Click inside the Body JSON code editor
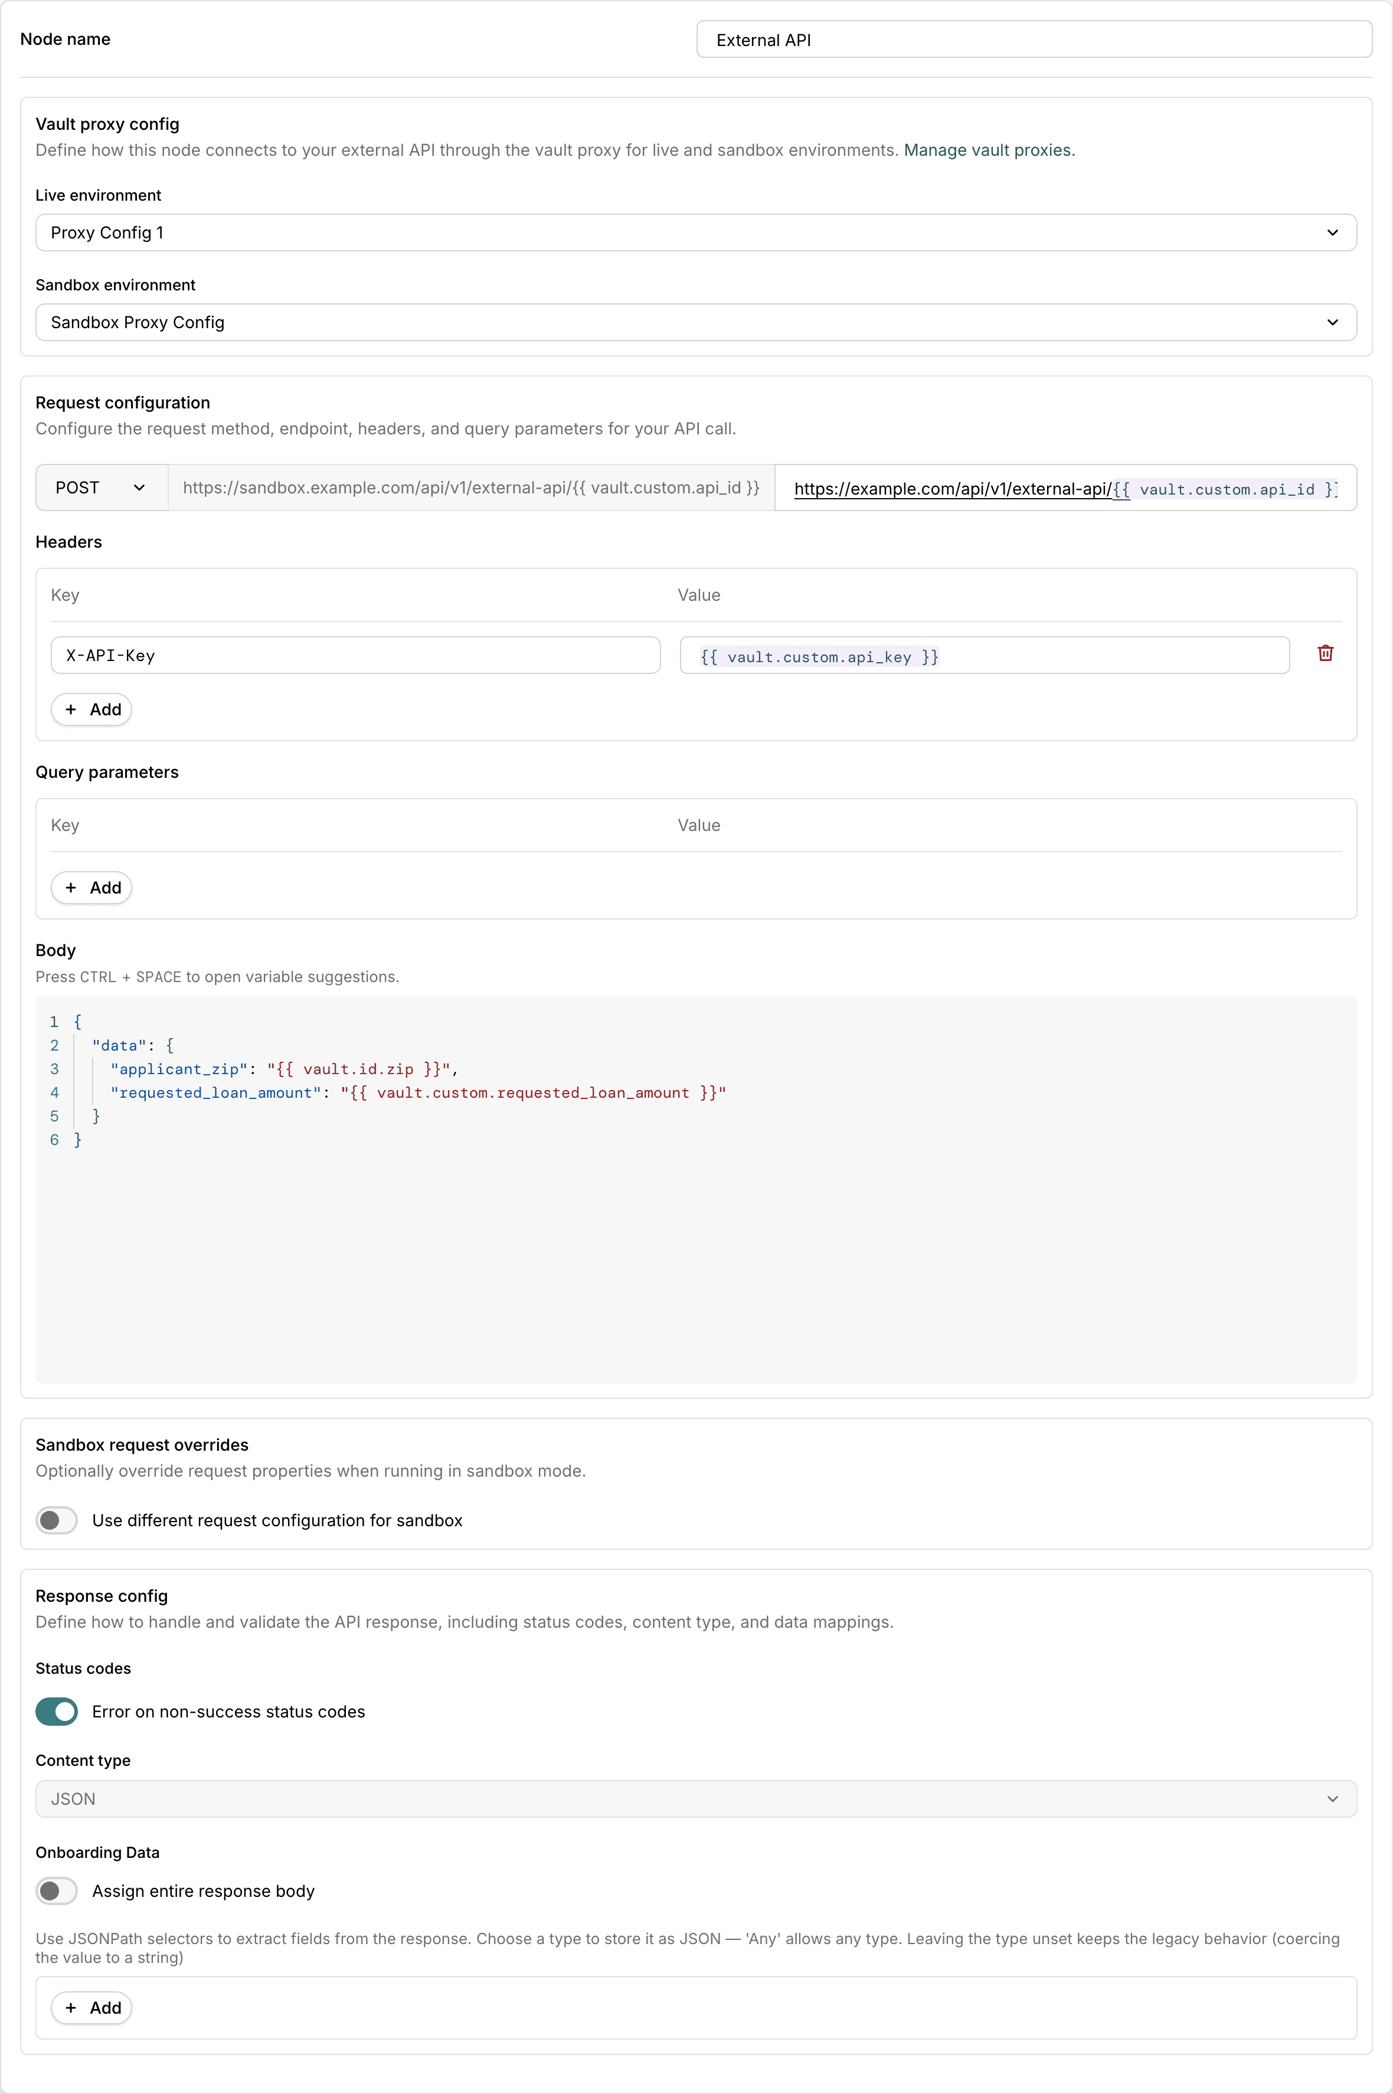 click(x=695, y=1189)
